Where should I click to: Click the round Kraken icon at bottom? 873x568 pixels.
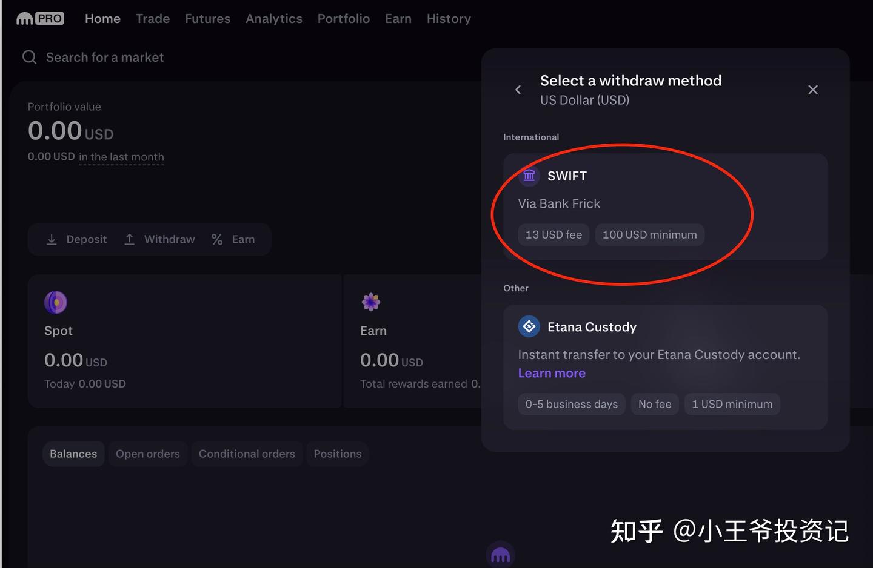[501, 555]
